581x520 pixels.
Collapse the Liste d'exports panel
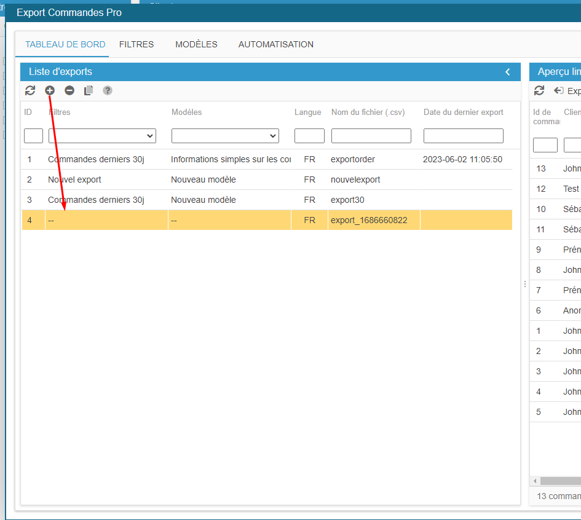click(508, 72)
